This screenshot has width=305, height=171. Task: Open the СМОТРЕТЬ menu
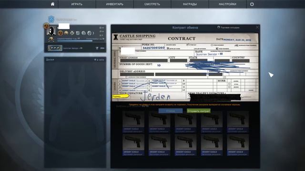(x=152, y=4)
